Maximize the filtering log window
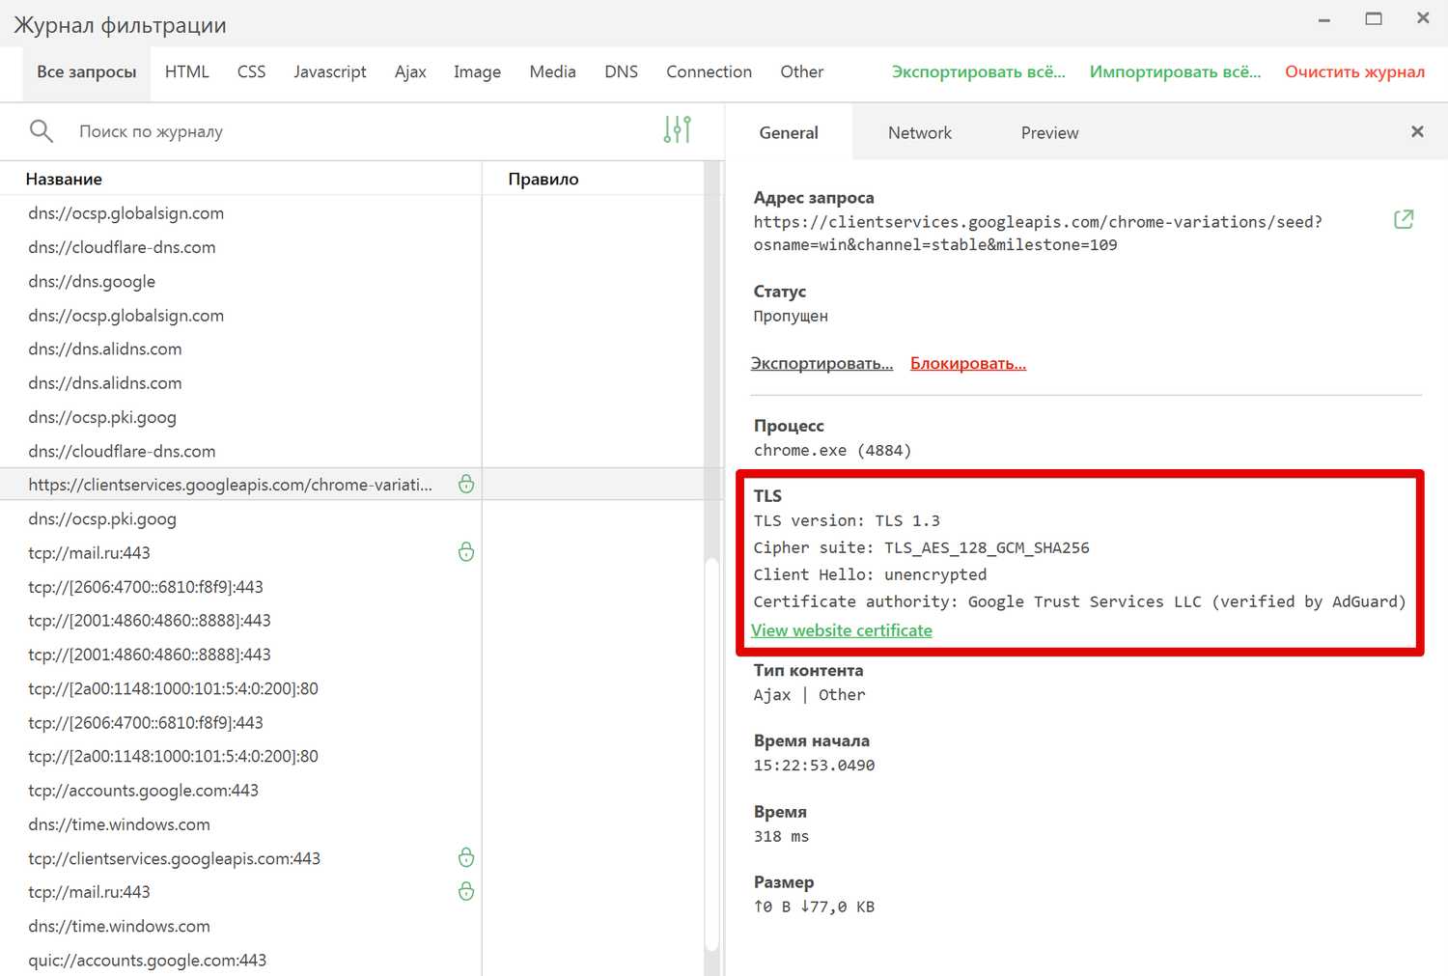This screenshot has height=976, width=1448. point(1374,19)
